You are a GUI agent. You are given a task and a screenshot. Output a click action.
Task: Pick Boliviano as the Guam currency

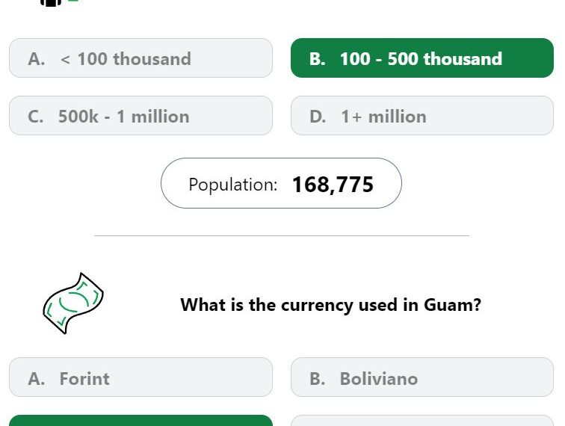point(422,377)
